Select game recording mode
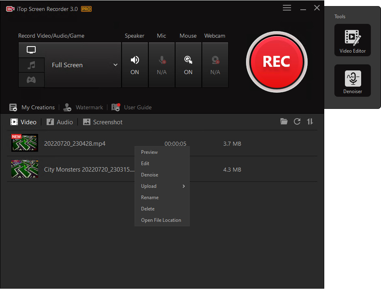 pos(31,80)
